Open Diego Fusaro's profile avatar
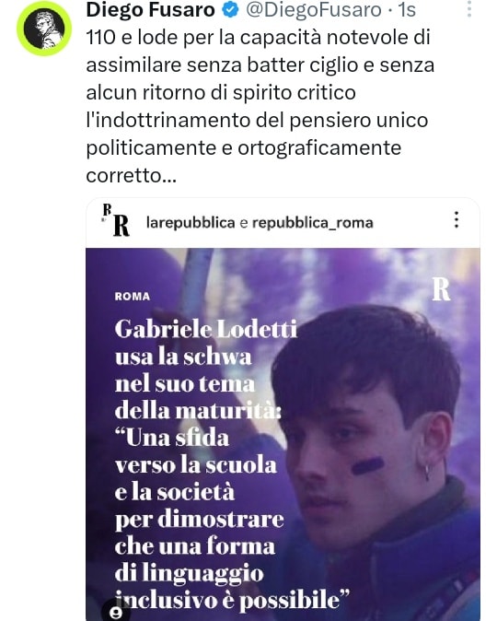Screen dimensions: 497x621 pyautogui.click(x=44, y=29)
